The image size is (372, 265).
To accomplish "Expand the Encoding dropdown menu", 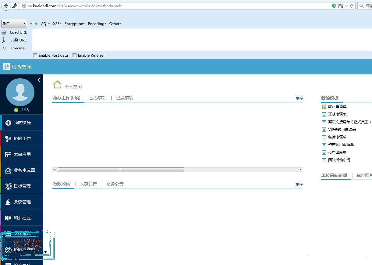I will click(x=97, y=24).
